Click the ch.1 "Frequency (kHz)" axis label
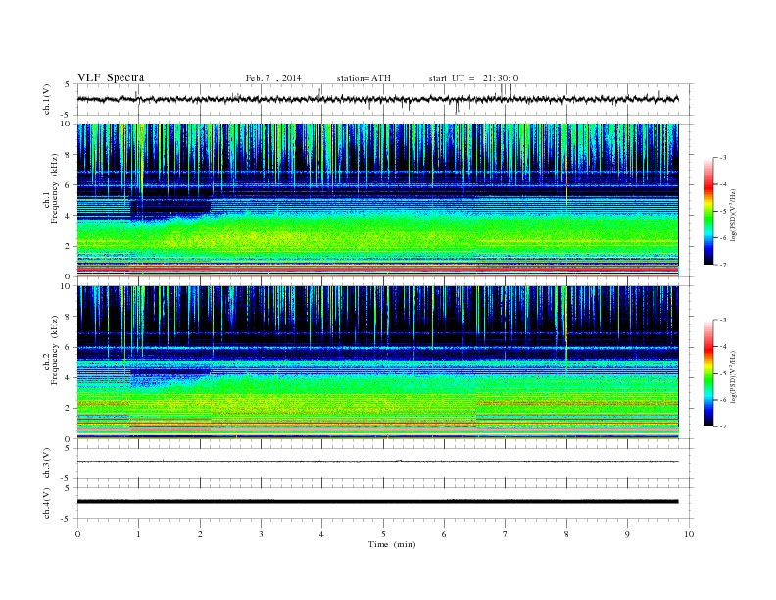The width and height of the screenshot is (776, 600). pos(55,188)
